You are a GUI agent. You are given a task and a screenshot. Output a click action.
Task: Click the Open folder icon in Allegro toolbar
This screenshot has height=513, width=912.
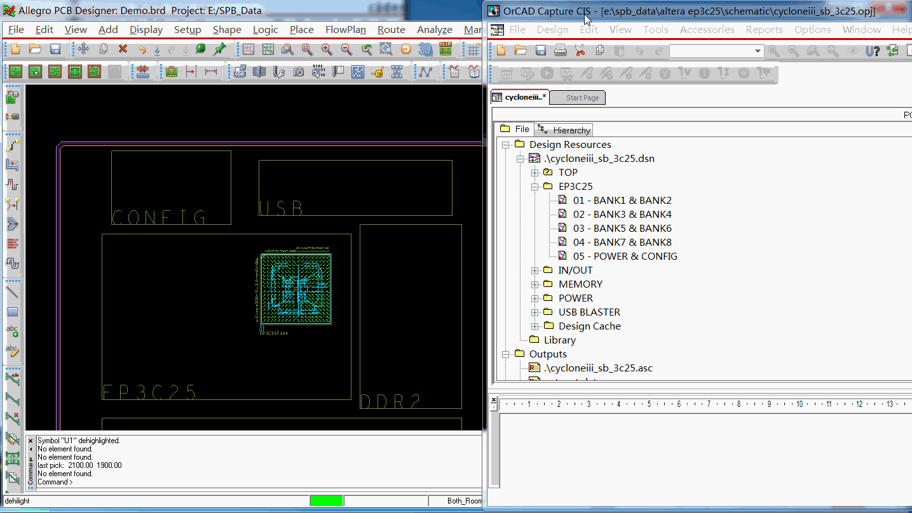click(x=35, y=50)
